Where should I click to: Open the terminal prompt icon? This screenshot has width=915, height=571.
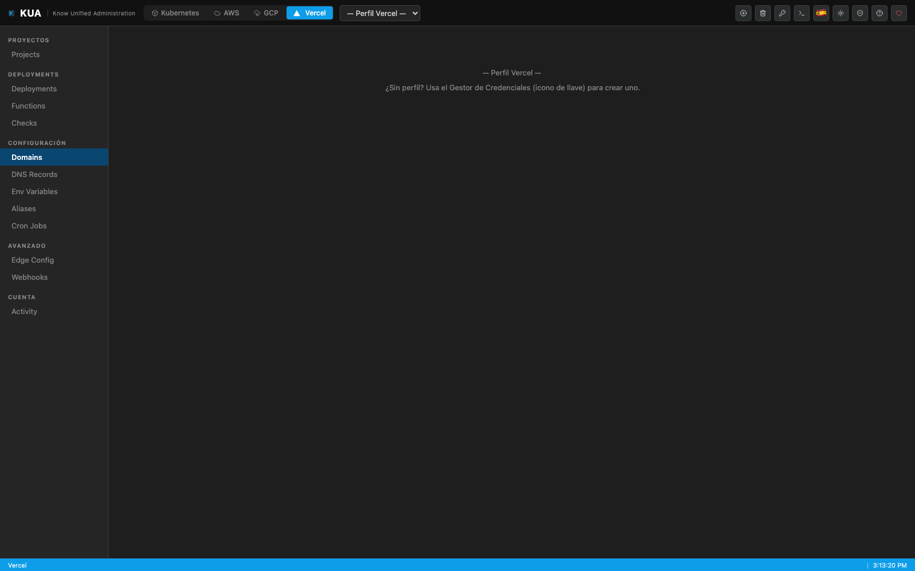[802, 13]
